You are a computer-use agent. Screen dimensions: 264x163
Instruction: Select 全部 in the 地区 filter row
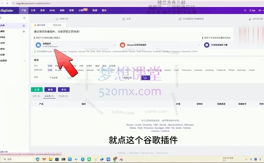tap(50, 66)
